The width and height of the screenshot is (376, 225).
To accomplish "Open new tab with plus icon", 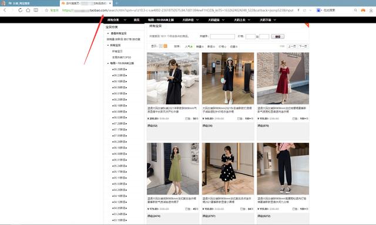I will (116, 3).
